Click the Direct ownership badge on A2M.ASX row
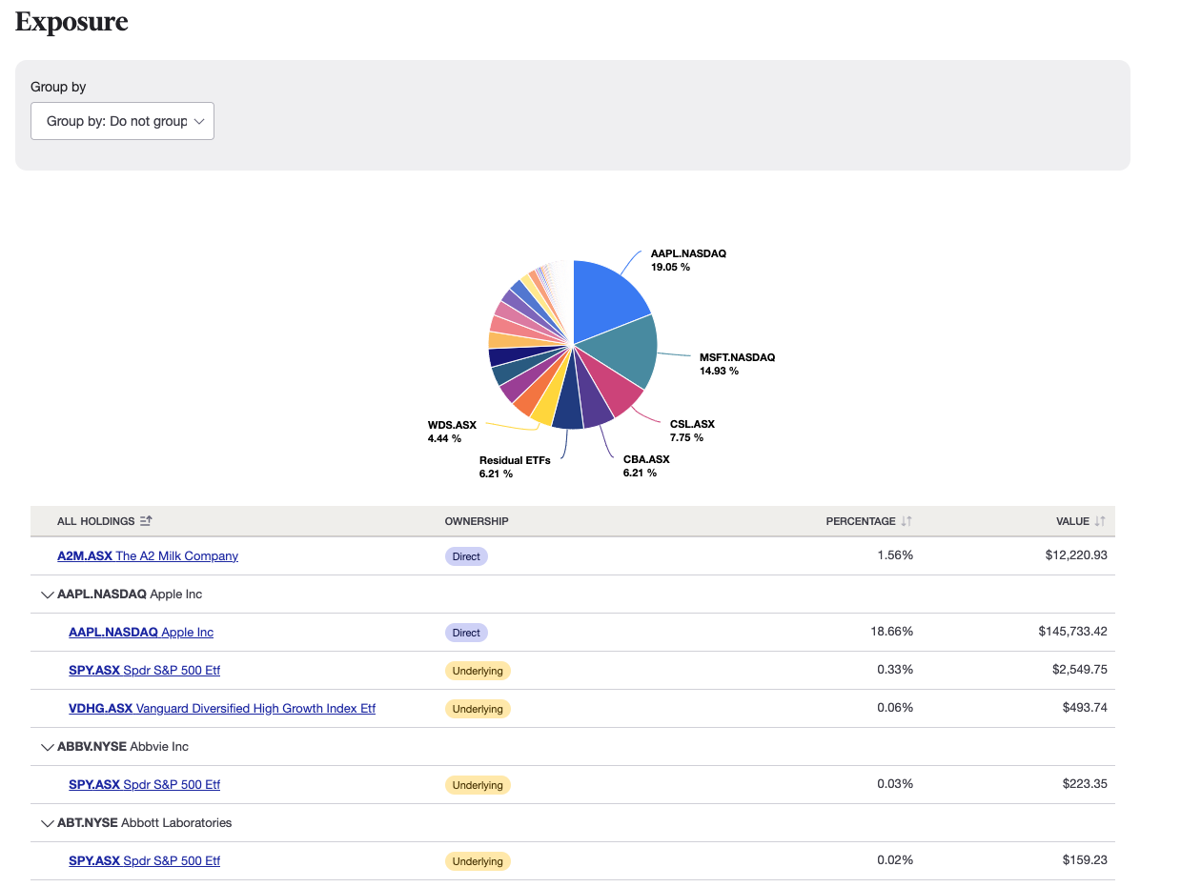 coord(466,555)
